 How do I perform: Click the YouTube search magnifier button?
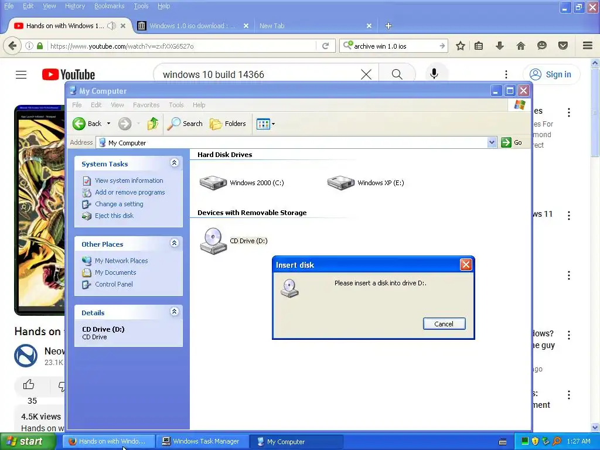[397, 74]
